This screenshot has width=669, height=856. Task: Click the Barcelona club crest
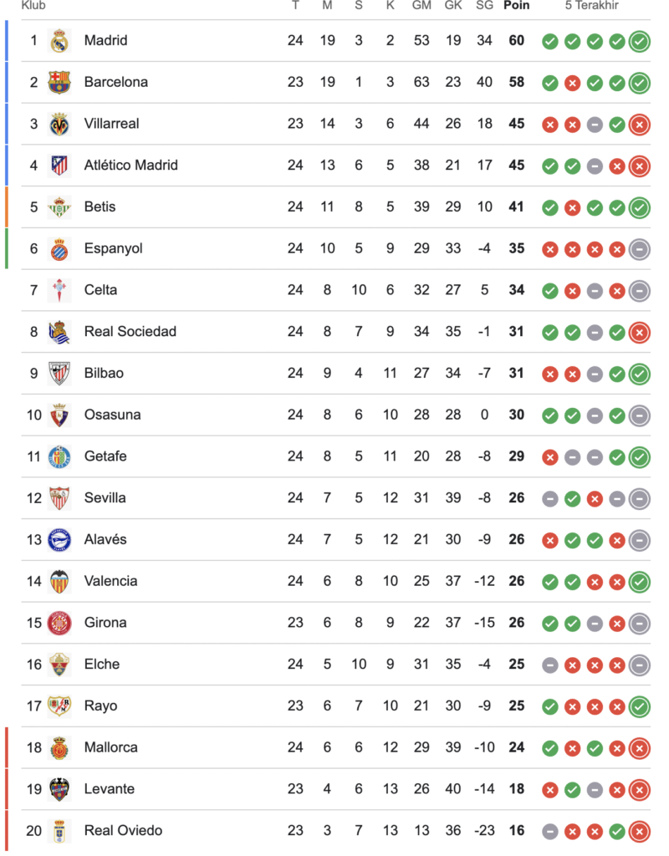point(59,82)
